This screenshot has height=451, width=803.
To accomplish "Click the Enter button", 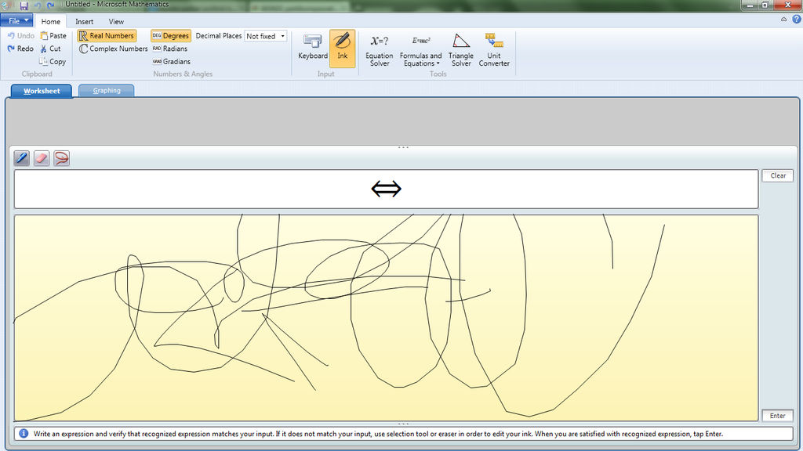I will (777, 416).
